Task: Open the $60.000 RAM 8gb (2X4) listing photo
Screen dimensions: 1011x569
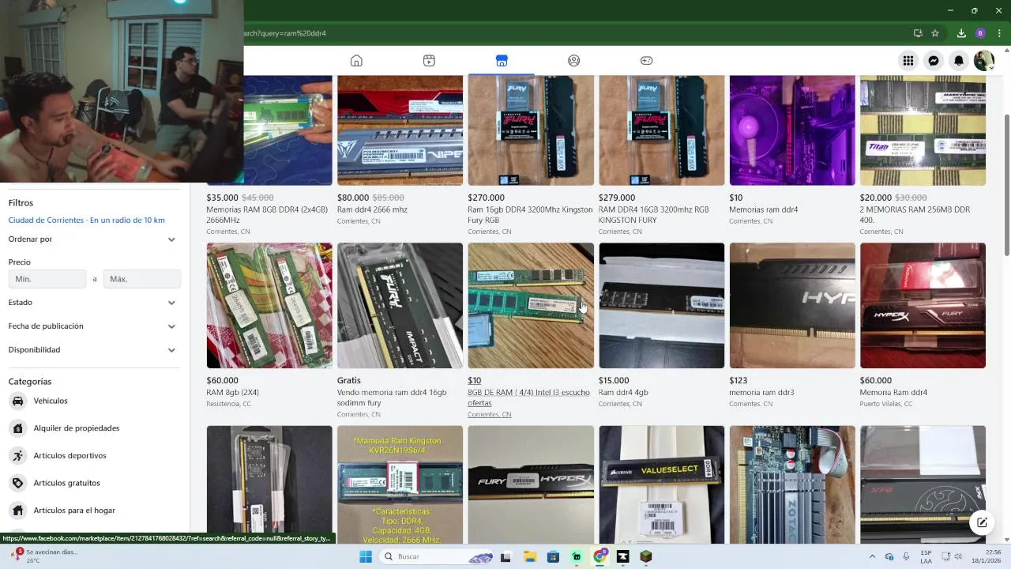Action: pos(269,305)
